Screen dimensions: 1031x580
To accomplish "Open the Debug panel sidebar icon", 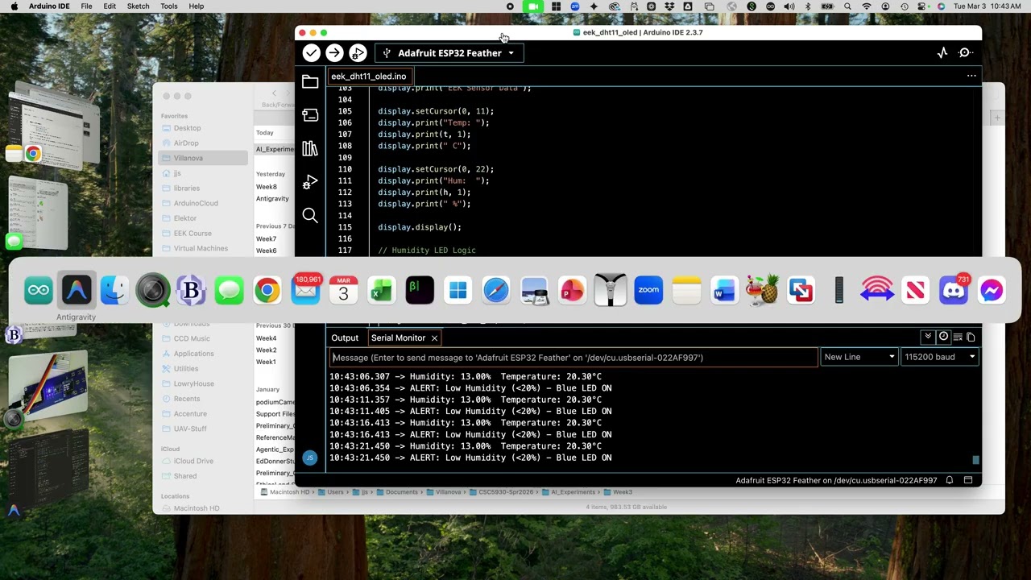I will (310, 182).
